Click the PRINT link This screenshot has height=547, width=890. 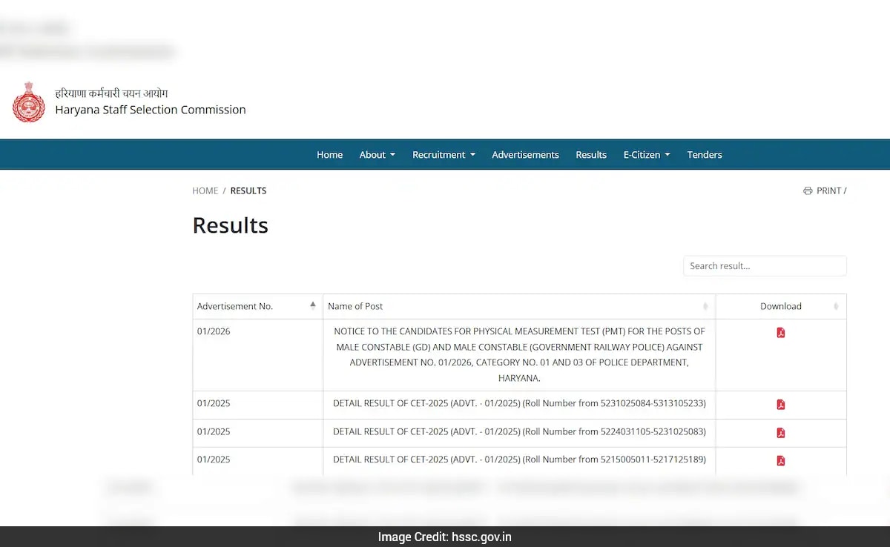pos(828,190)
